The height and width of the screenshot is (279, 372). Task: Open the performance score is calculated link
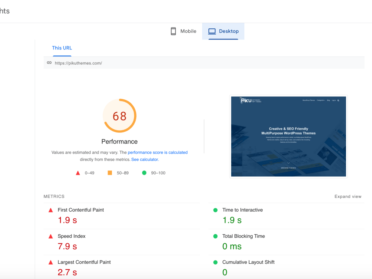tap(157, 152)
